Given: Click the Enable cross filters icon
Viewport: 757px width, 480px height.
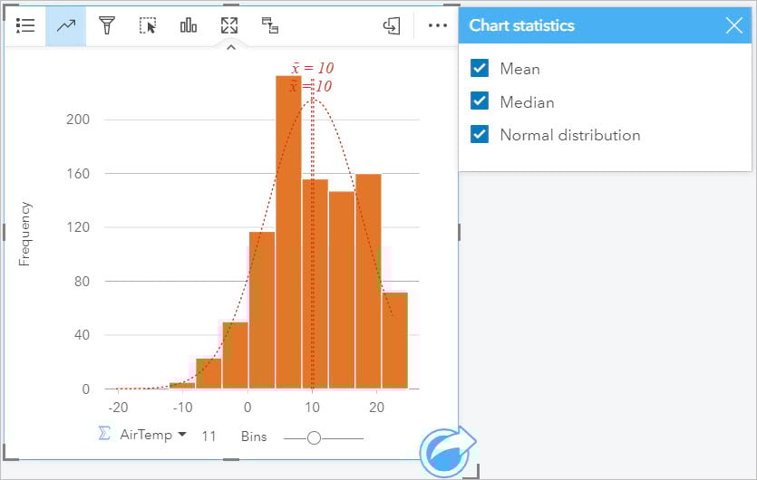Looking at the screenshot, I should tap(270, 25).
